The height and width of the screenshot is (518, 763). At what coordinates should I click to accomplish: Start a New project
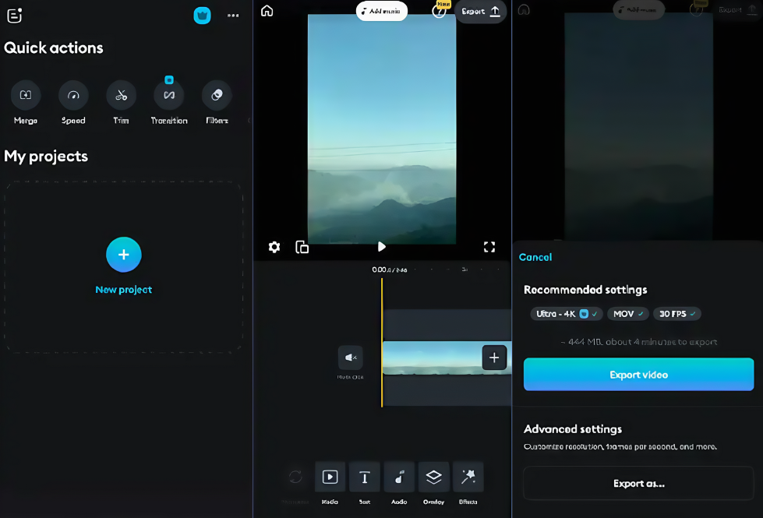(123, 255)
